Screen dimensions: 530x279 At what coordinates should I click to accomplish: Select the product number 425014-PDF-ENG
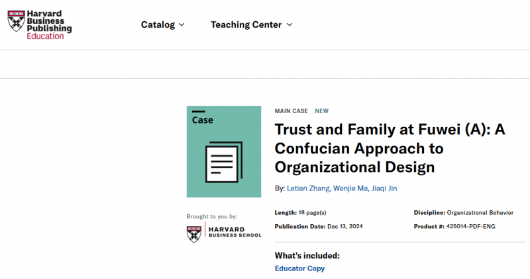470,226
